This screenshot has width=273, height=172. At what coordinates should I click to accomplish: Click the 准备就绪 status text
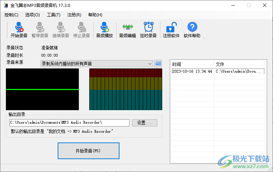pyautogui.click(x=49, y=48)
